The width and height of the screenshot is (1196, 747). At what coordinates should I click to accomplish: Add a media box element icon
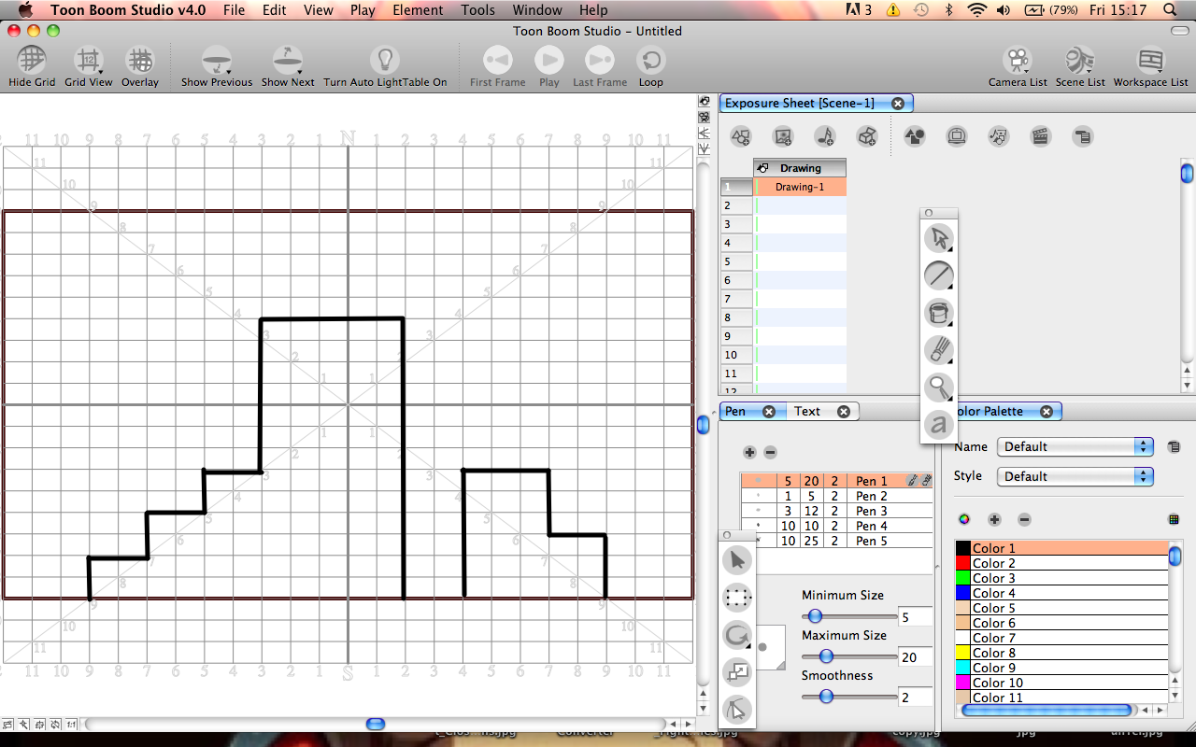coord(867,136)
